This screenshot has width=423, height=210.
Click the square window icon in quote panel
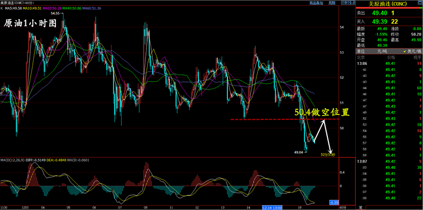419,3
